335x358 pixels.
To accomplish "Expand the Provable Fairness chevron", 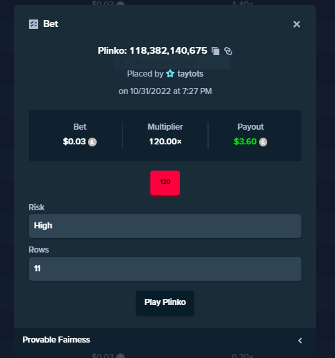I will (300, 341).
